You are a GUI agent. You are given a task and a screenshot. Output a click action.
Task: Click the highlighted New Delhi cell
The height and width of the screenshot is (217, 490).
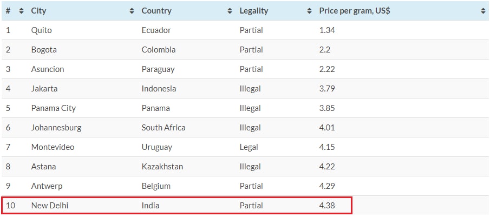[50, 206]
